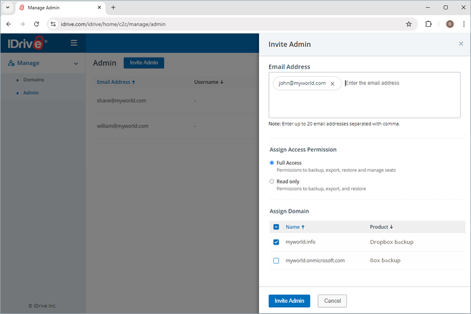This screenshot has width=471, height=314.
Task: Toggle the hamburger menu icon
Action: pos(74,43)
